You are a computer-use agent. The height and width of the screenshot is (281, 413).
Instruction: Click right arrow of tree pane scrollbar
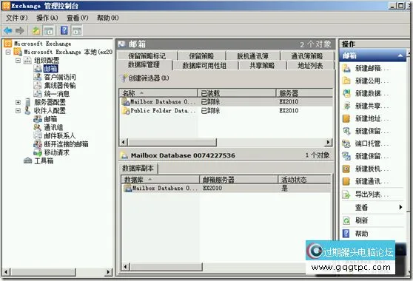[108, 272]
